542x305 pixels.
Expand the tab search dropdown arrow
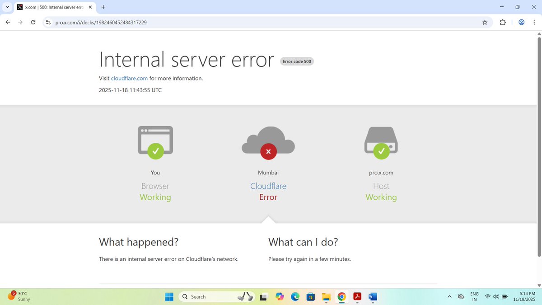click(7, 7)
